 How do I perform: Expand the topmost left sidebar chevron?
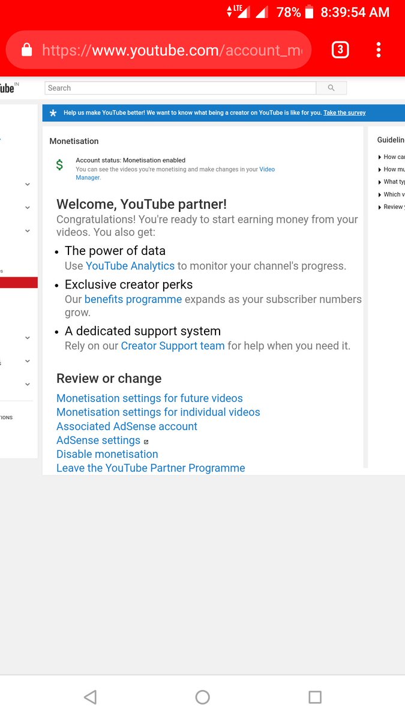28,185
